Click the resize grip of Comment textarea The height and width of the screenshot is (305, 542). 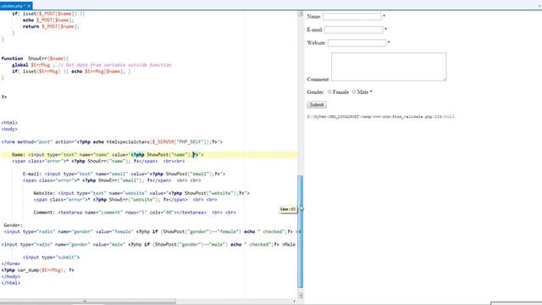click(x=445, y=79)
